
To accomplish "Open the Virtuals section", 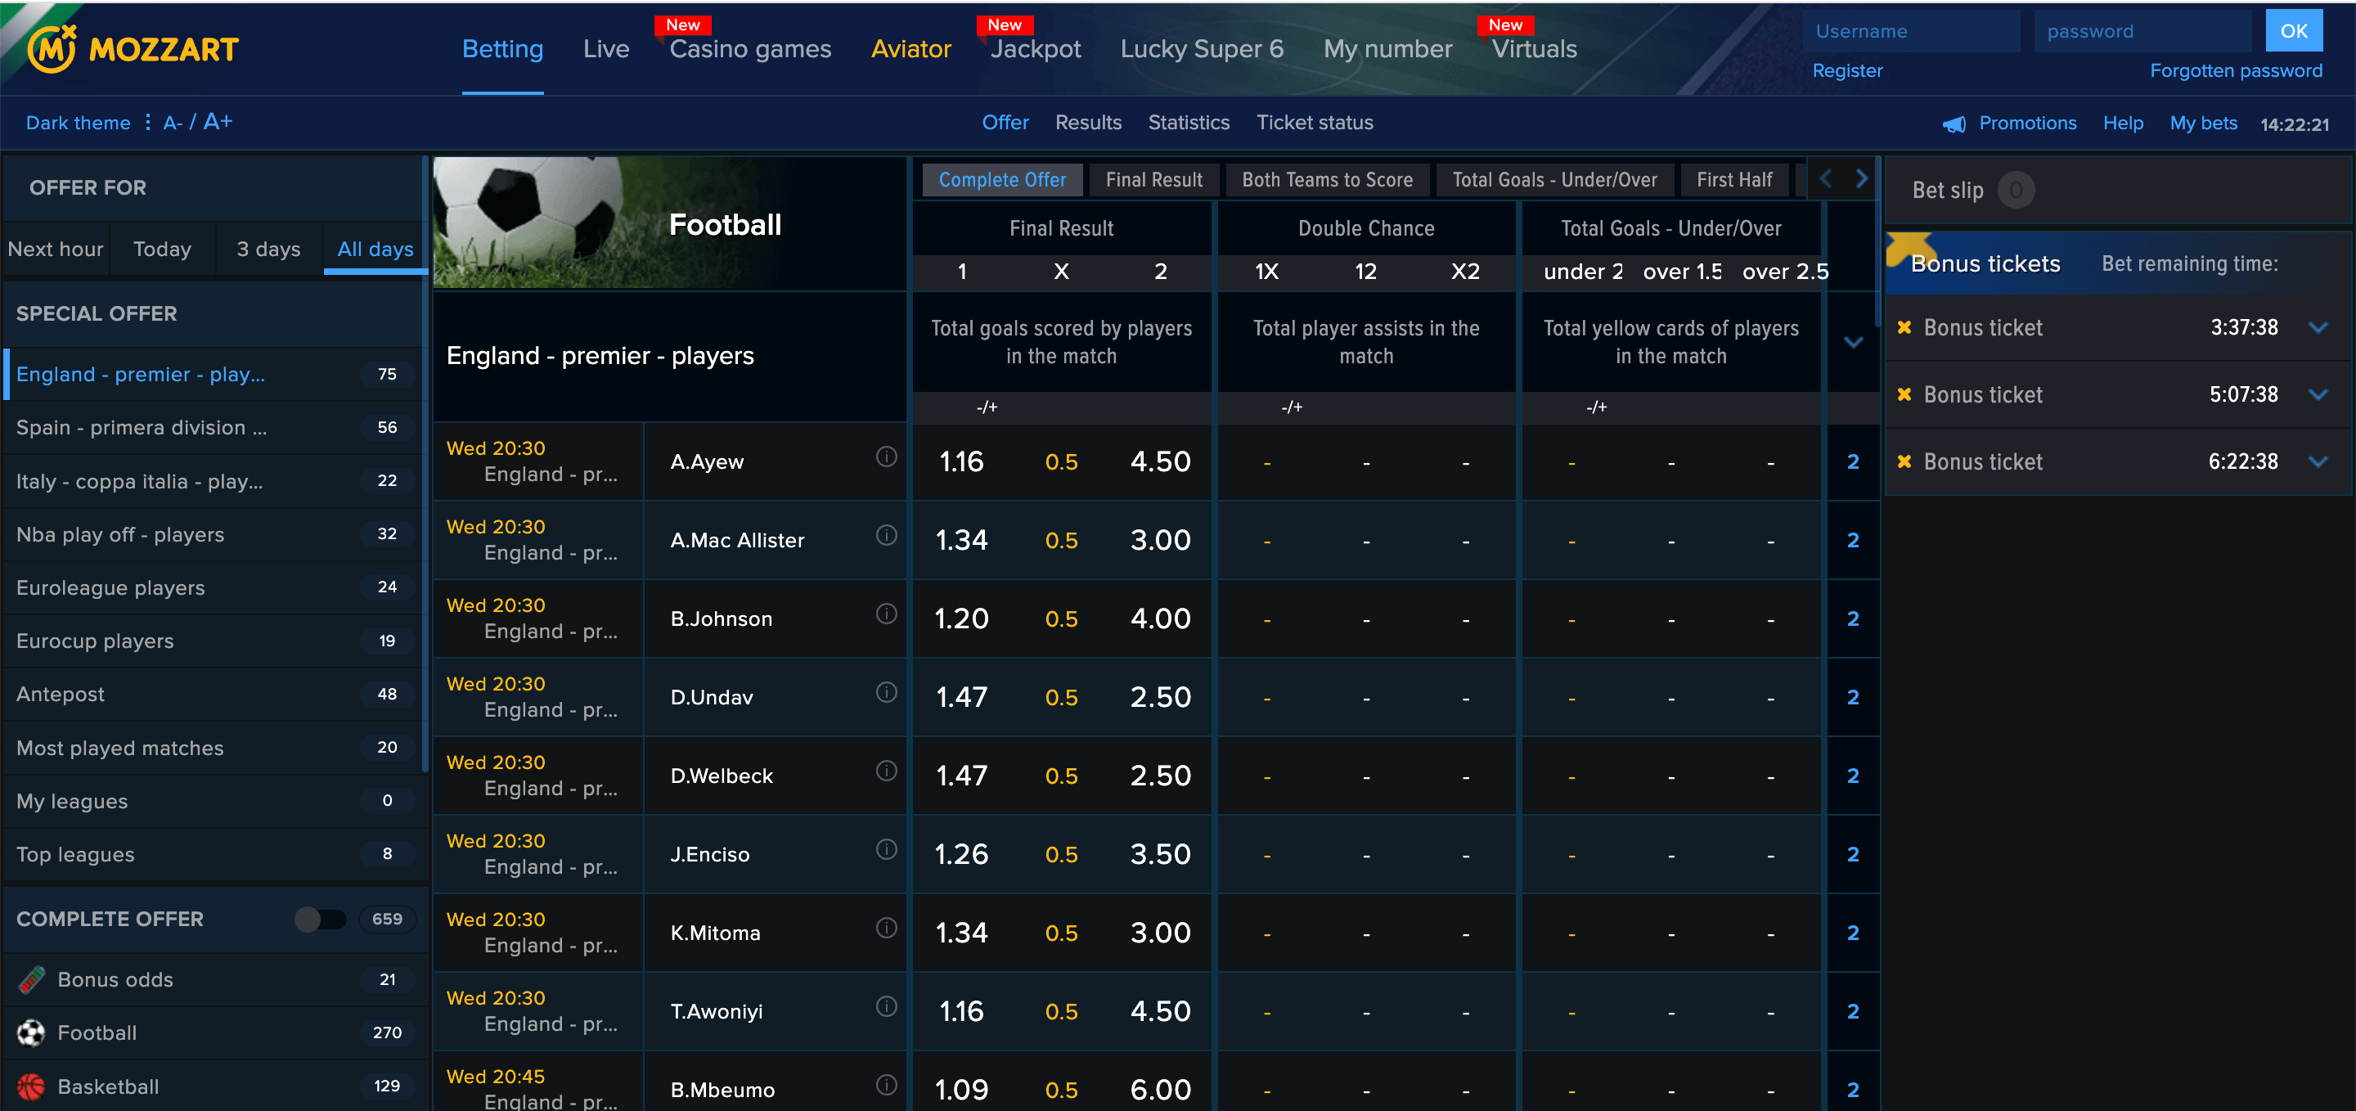I will coord(1534,48).
